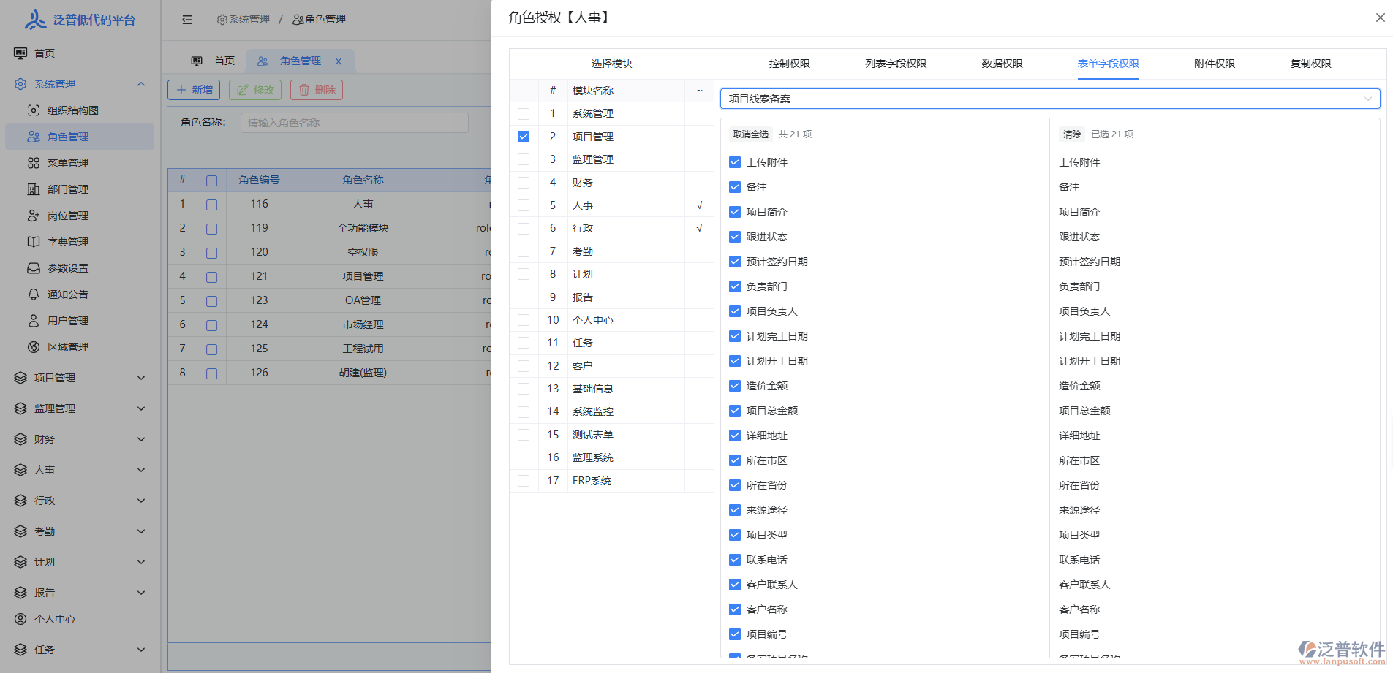Click the 清除 button
The width and height of the screenshot is (1393, 673).
pos(1071,134)
